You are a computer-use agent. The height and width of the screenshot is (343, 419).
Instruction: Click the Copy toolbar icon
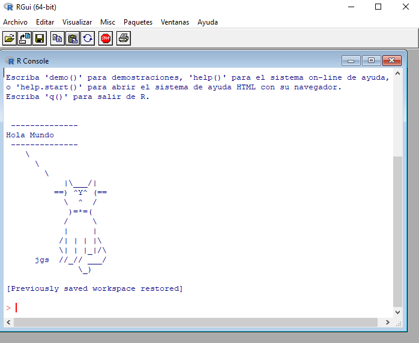pyautogui.click(x=57, y=39)
